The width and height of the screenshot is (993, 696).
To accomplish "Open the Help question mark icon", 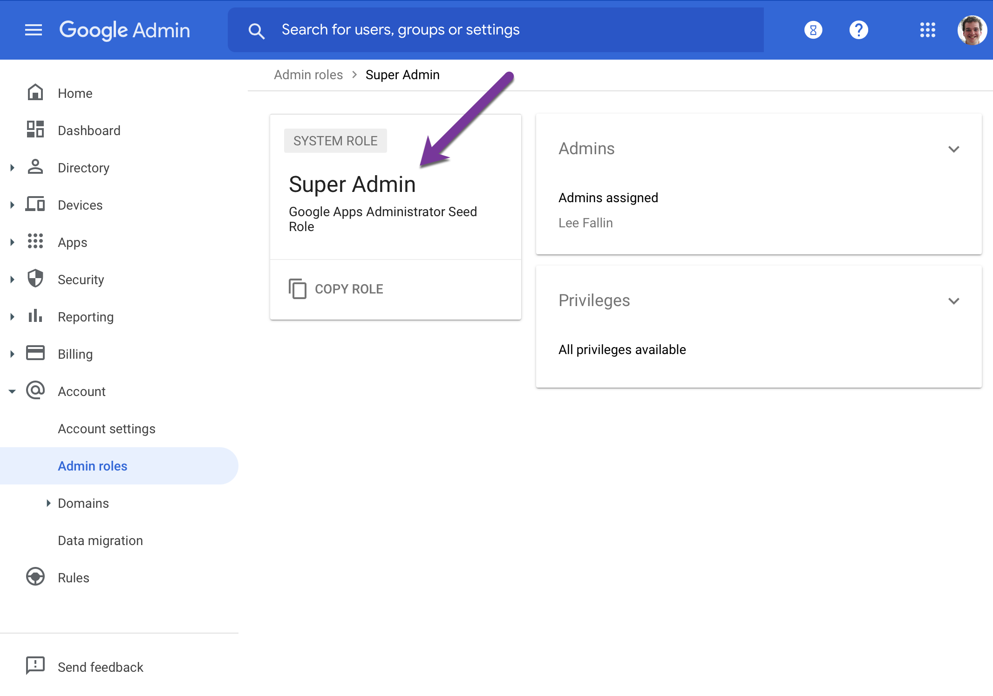I will (x=858, y=30).
